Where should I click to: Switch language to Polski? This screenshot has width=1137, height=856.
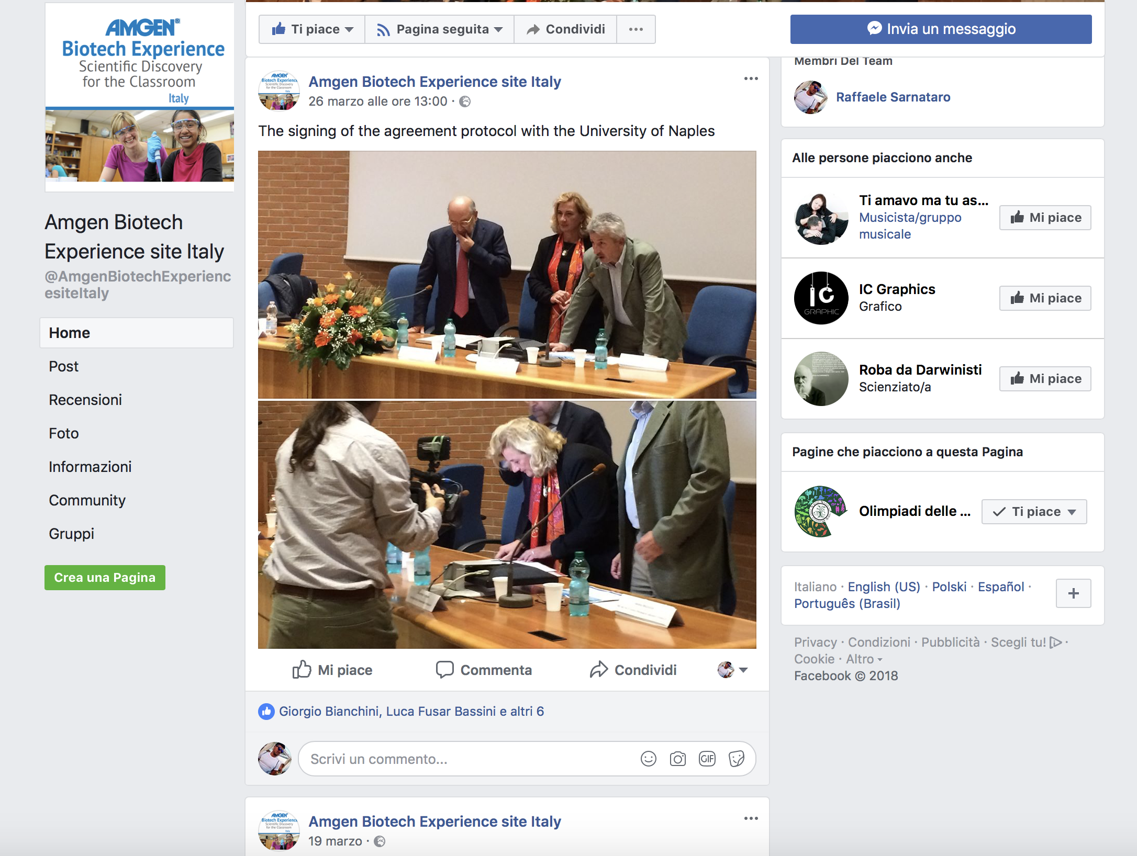[x=949, y=587]
